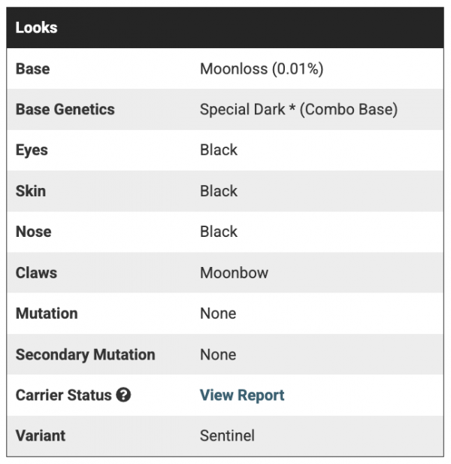
Task: Click the Claws row label
Action: (x=35, y=272)
